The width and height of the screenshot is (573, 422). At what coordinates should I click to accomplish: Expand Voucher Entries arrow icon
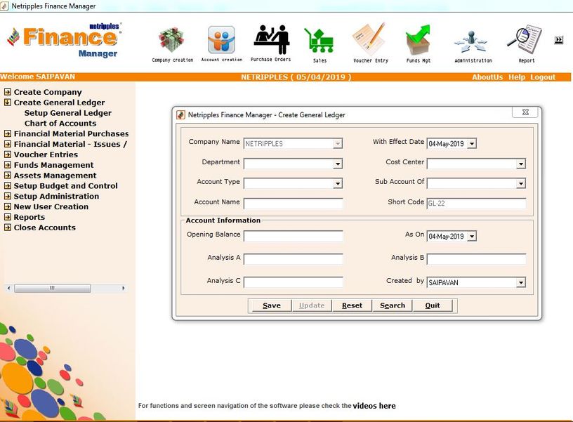(7, 154)
